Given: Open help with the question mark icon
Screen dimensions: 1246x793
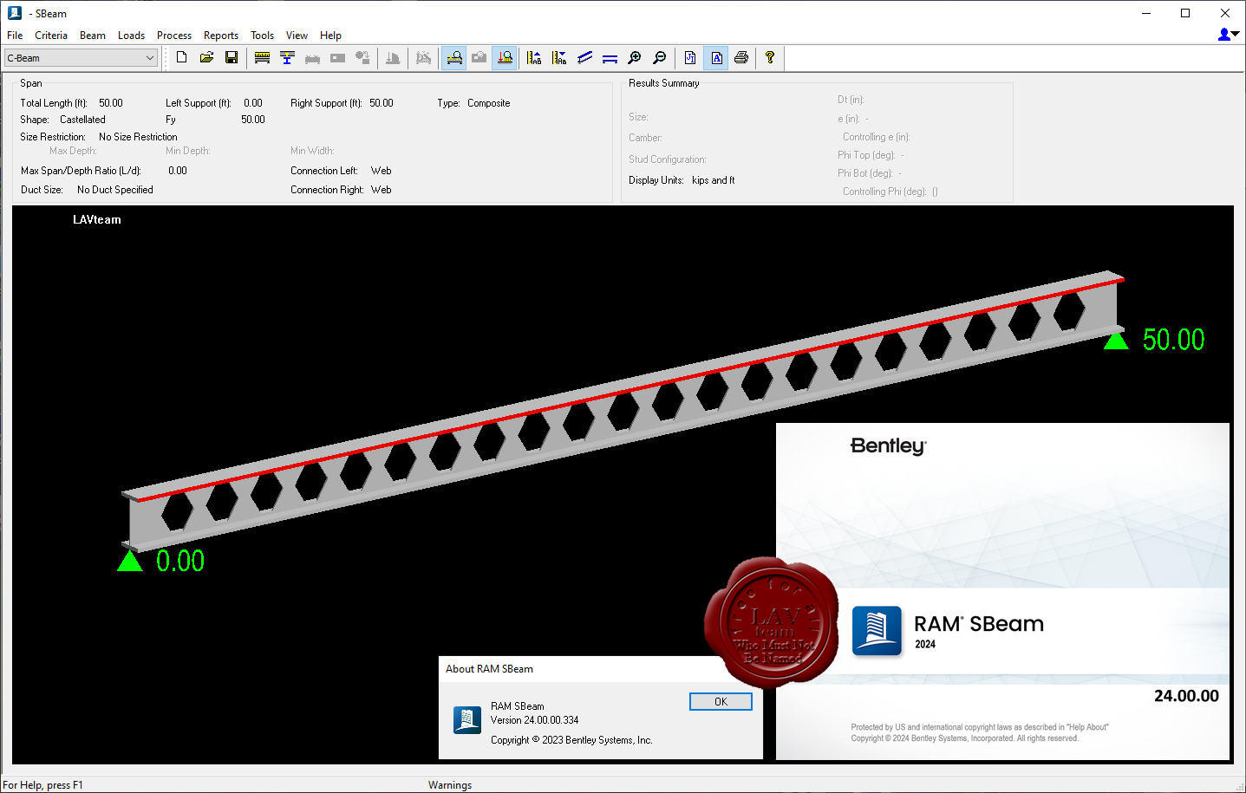Looking at the screenshot, I should pyautogui.click(x=770, y=58).
